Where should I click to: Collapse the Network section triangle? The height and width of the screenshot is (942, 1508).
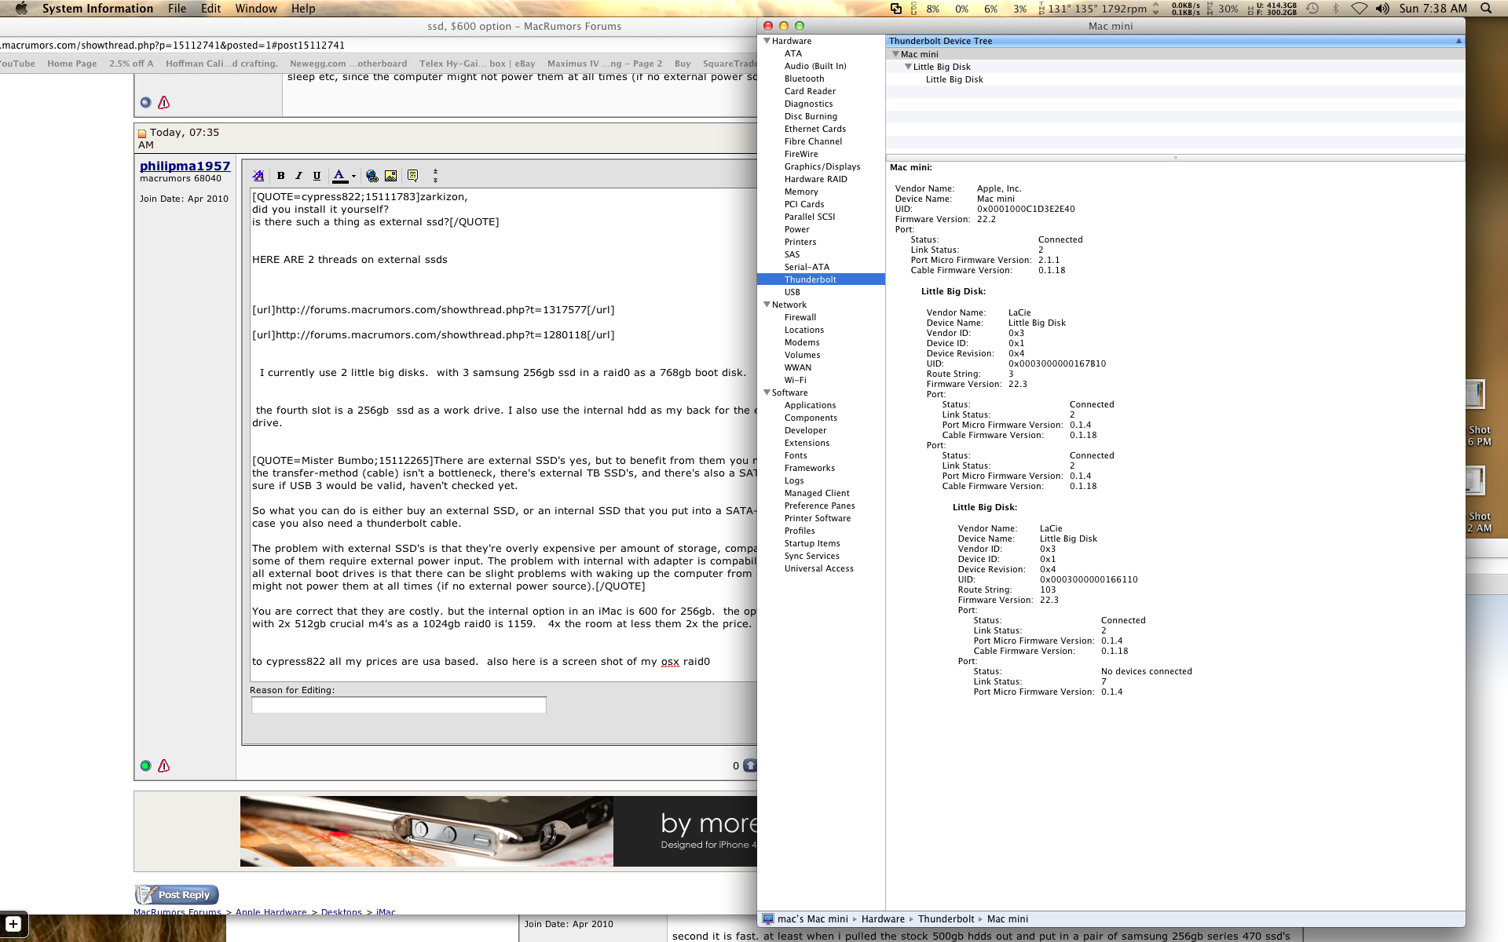(767, 305)
